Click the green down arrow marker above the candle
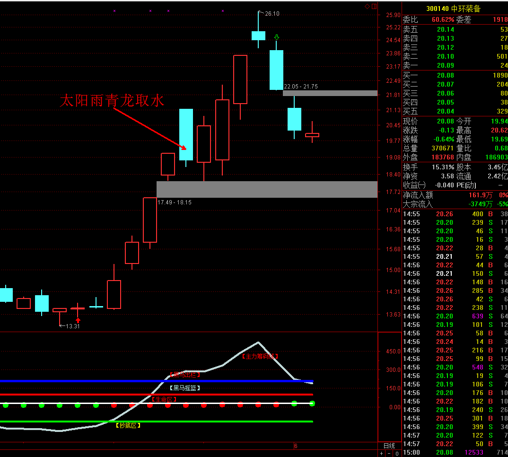 pyautogui.click(x=277, y=37)
